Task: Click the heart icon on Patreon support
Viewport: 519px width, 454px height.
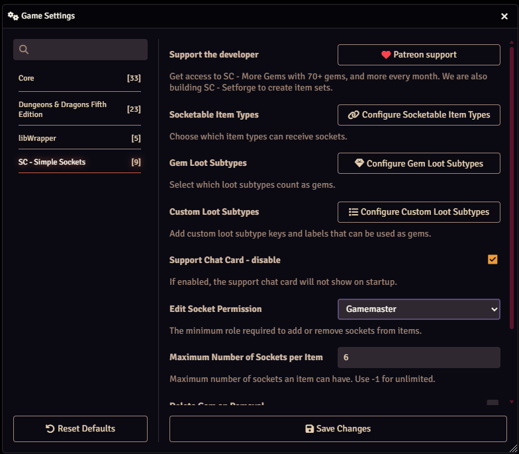Action: point(386,55)
